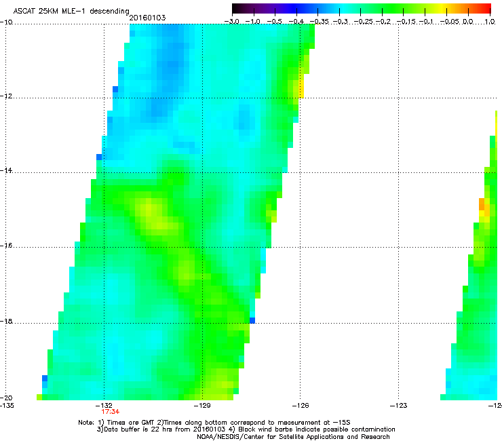
Task: Click the color bar label "1.0"
Action: click(x=490, y=22)
